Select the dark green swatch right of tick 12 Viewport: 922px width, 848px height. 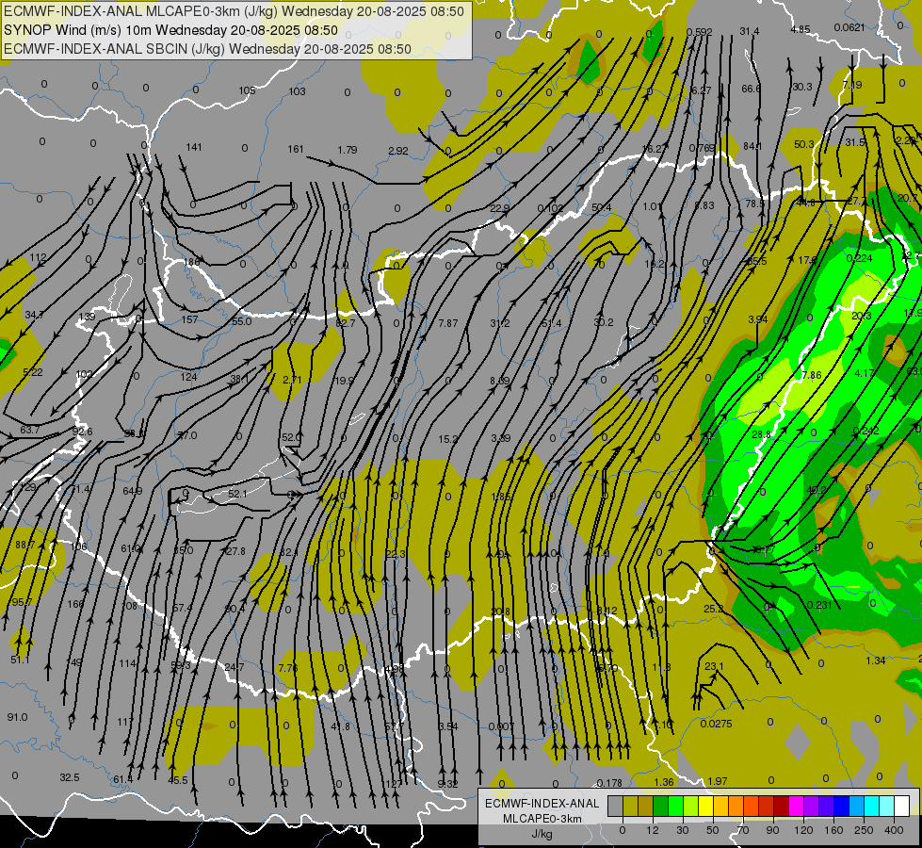(660, 806)
